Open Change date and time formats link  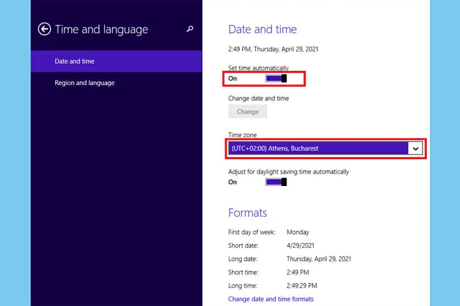coord(270,299)
